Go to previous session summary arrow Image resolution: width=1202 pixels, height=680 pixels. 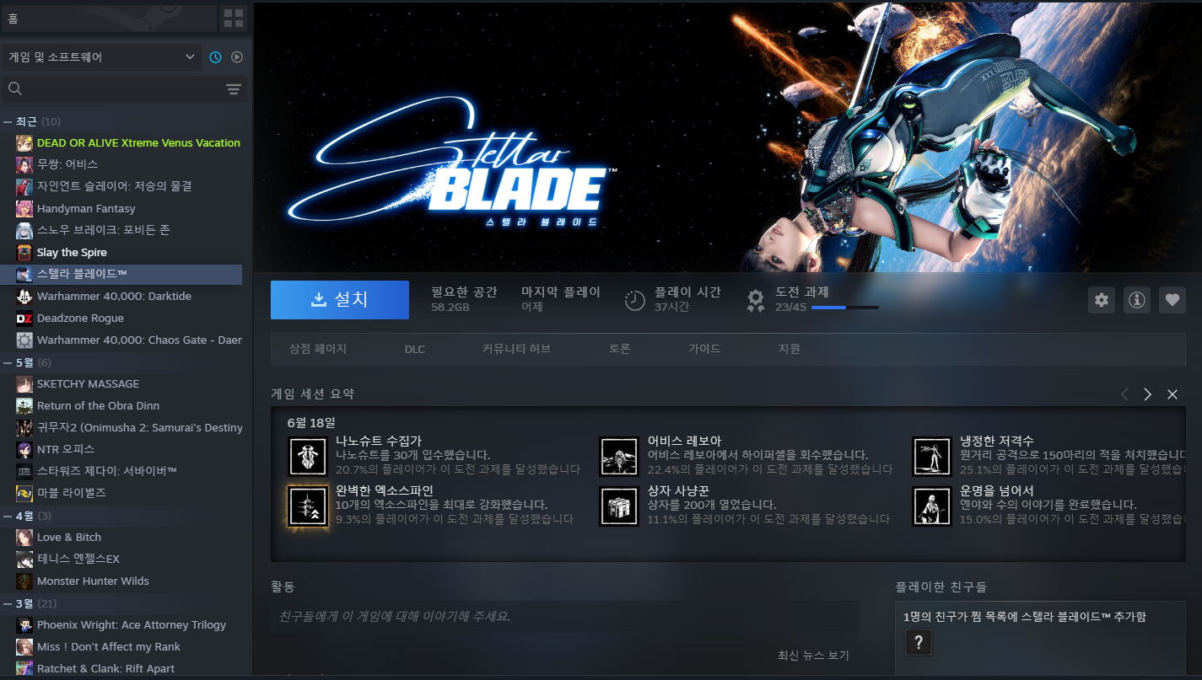[1124, 394]
